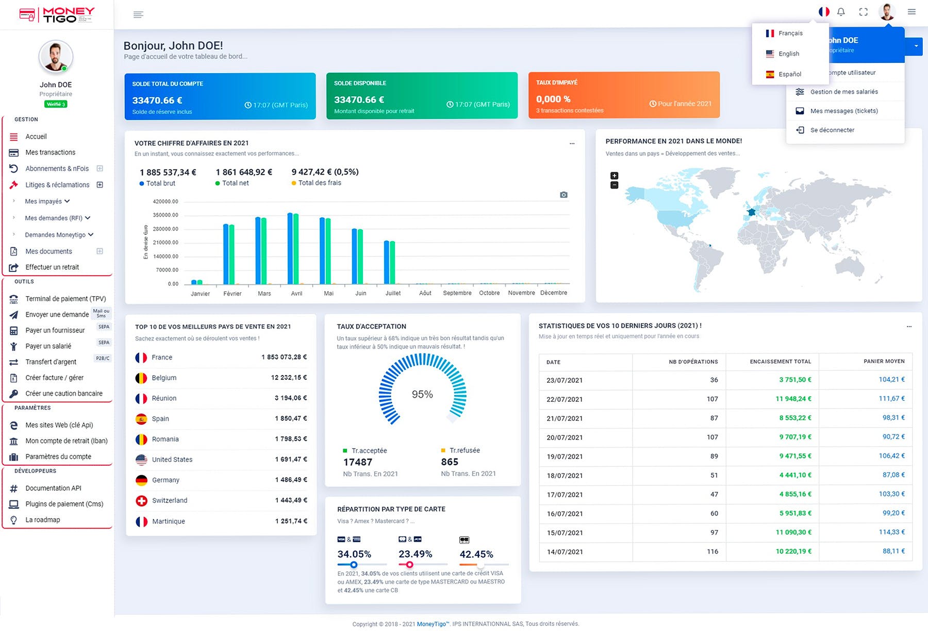Open Payer un salarié link
This screenshot has width=928, height=631.
click(x=48, y=346)
